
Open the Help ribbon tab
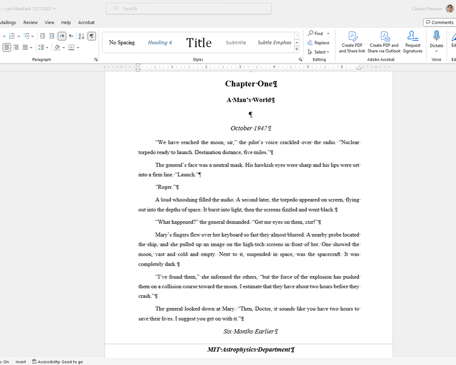click(x=66, y=22)
